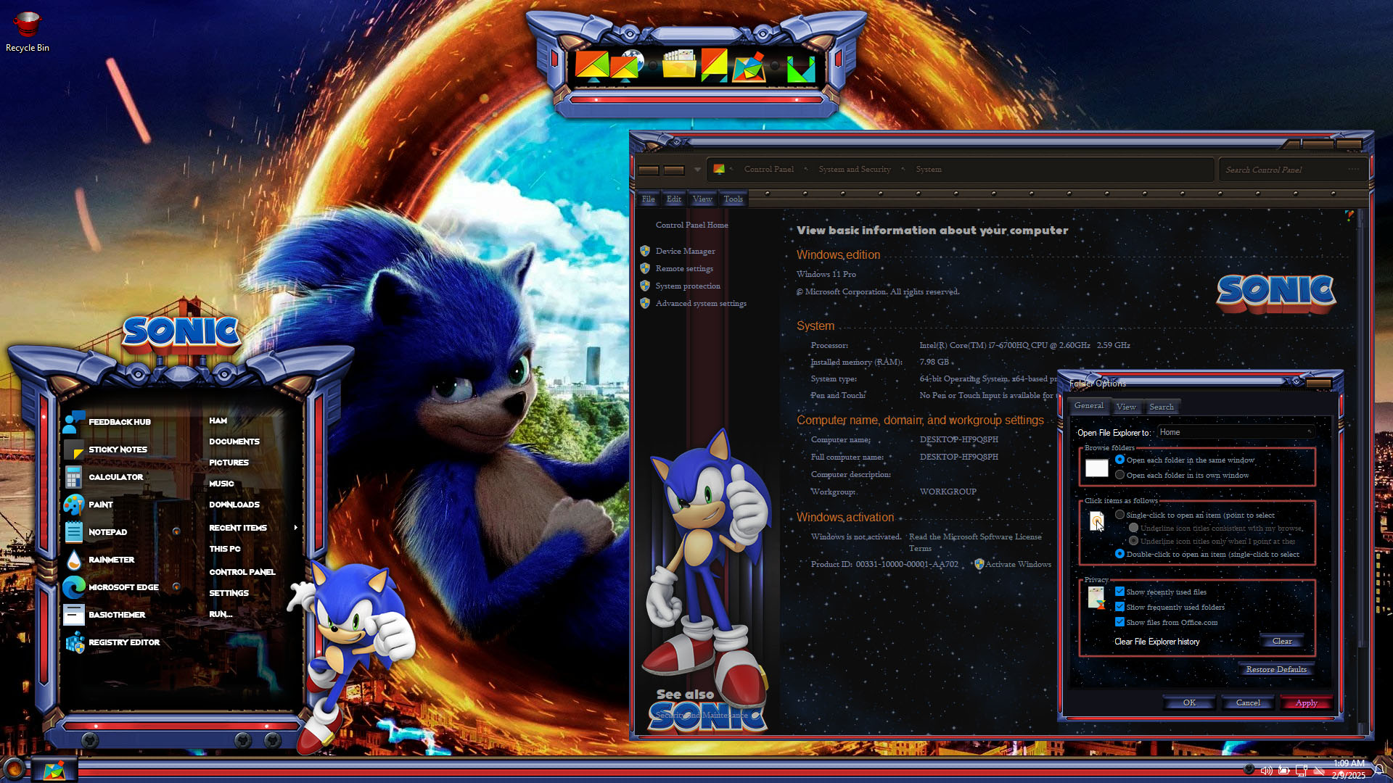The width and height of the screenshot is (1393, 783).
Task: Switch to the View tab in Folder Options
Action: point(1126,407)
